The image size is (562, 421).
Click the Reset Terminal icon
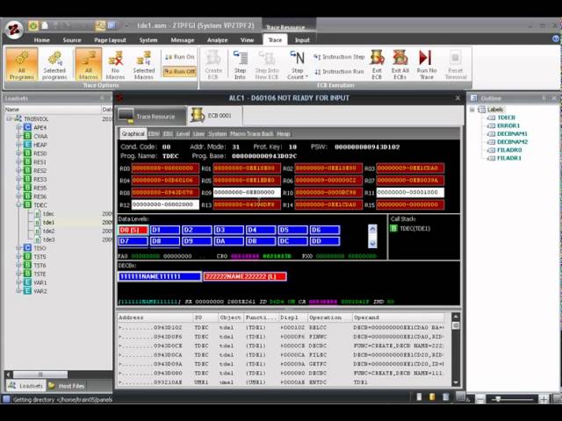point(456,64)
